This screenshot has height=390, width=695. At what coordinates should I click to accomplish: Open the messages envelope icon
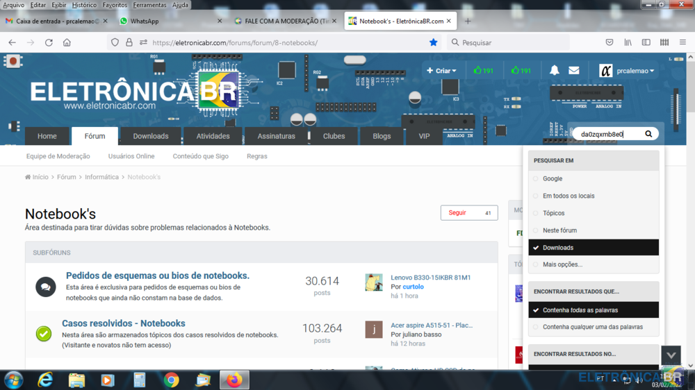pos(574,70)
